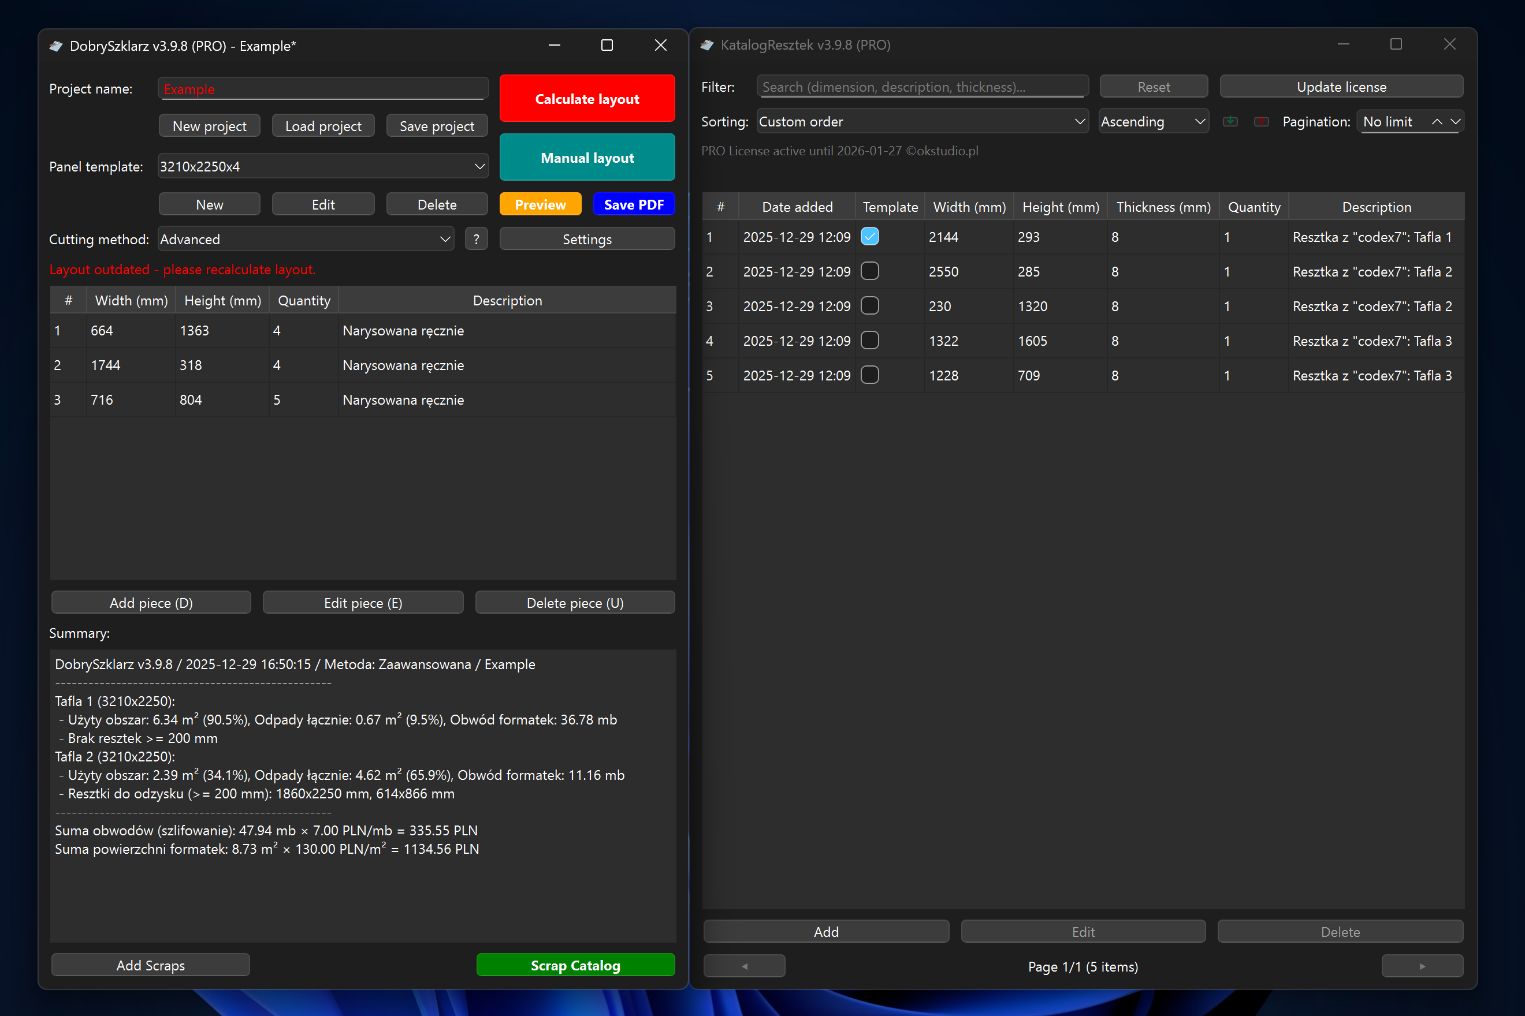This screenshot has height=1016, width=1525.
Task: Enable Template checkbox for scrap 2550x285
Action: point(870,271)
